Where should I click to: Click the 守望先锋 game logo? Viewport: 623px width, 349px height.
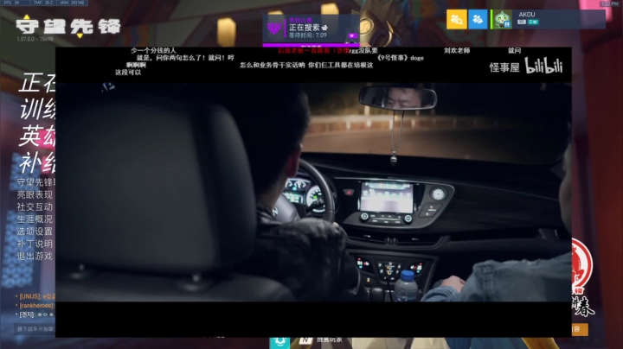[68, 27]
